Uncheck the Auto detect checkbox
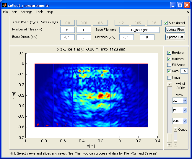Viewport: 192px width, 159px height. (165, 23)
